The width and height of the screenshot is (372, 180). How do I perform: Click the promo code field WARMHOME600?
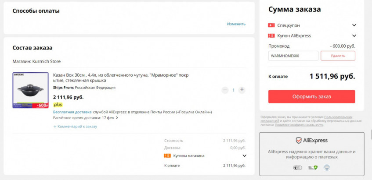(x=293, y=56)
